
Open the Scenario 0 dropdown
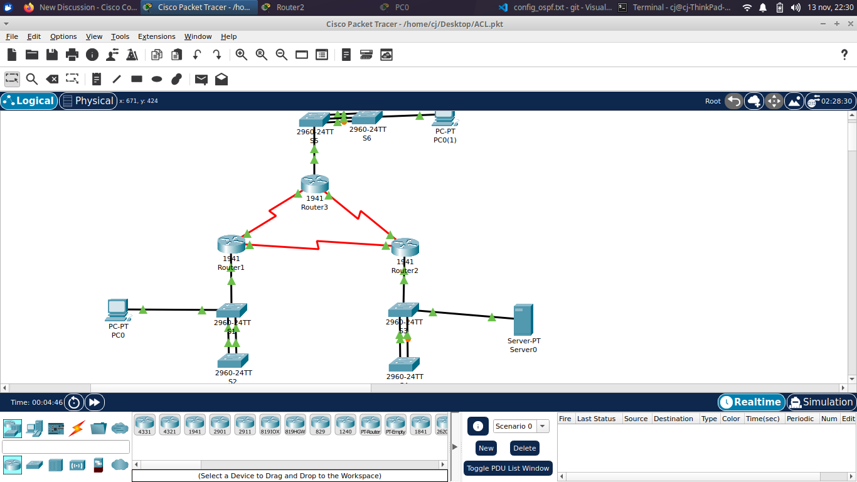(x=521, y=426)
